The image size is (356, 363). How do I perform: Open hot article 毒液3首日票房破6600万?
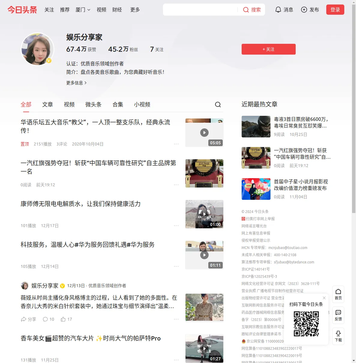pyautogui.click(x=301, y=122)
